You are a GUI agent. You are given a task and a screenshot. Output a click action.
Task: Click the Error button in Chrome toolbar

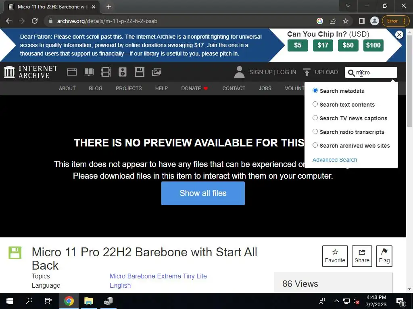click(392, 21)
